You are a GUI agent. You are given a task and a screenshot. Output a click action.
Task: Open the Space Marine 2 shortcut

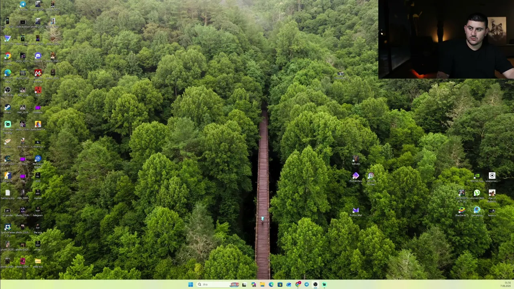click(8, 231)
